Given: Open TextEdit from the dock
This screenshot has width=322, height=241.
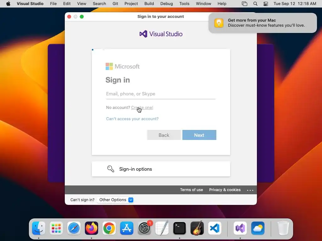Looking at the screenshot, I should (x=162, y=228).
